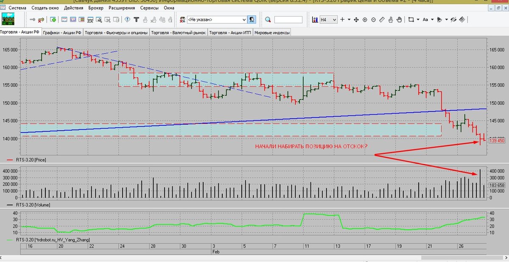Click the person icon with red cross

(x=182, y=20)
